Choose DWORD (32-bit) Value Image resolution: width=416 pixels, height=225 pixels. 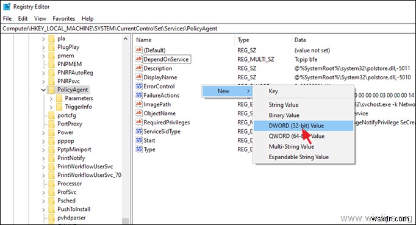(304, 126)
